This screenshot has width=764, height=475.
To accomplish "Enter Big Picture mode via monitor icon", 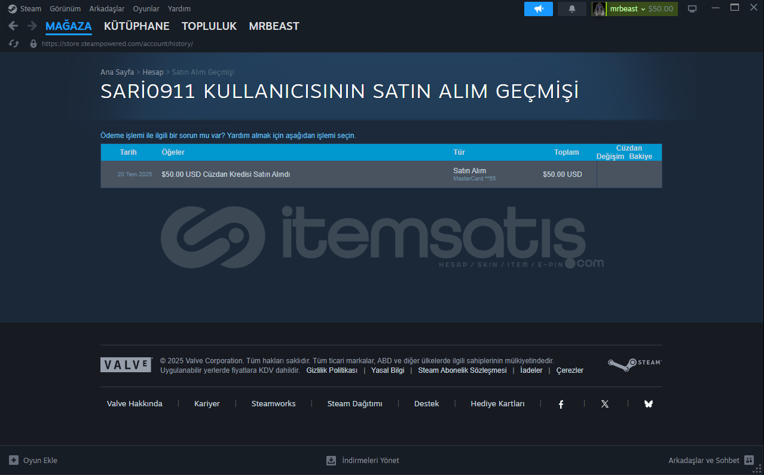I will click(692, 9).
